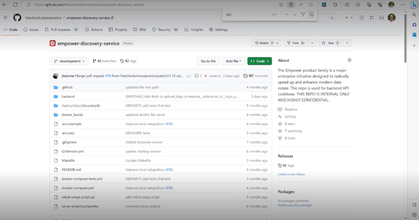
Task: Open the Add file dropdown
Action: (x=233, y=61)
